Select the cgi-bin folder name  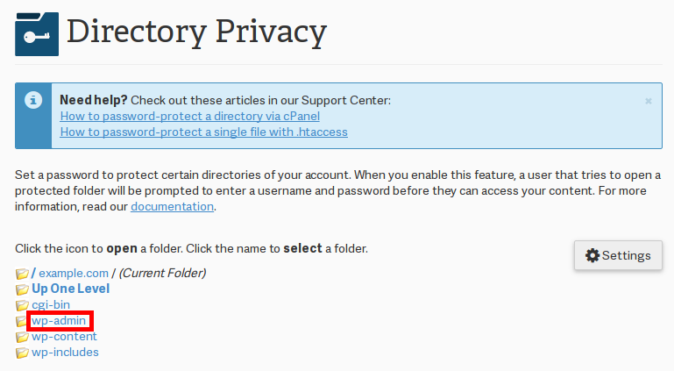click(x=51, y=304)
